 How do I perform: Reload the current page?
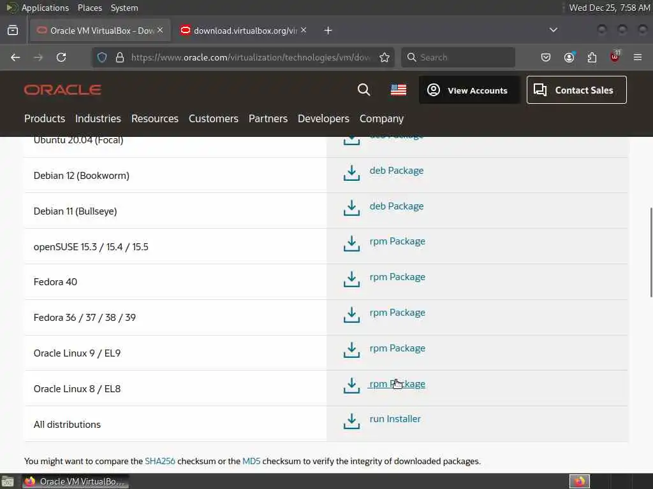pos(61,57)
